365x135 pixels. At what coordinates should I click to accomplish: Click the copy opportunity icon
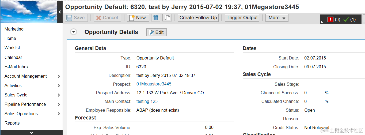[x=168, y=18]
